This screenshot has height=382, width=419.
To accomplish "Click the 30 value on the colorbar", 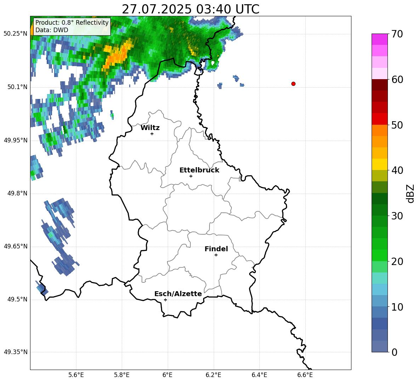I will point(397,216).
